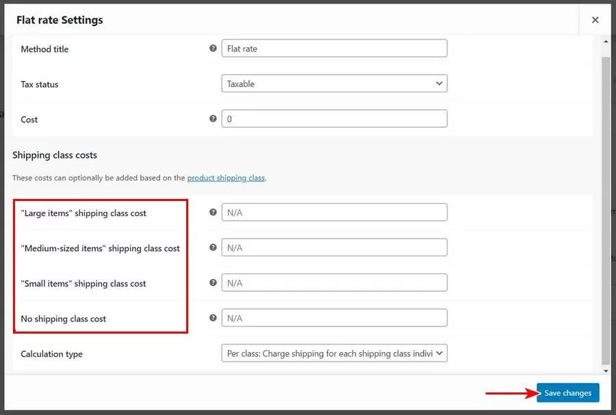The height and width of the screenshot is (415, 616).
Task: Open the Tax status dropdown
Action: pos(334,83)
